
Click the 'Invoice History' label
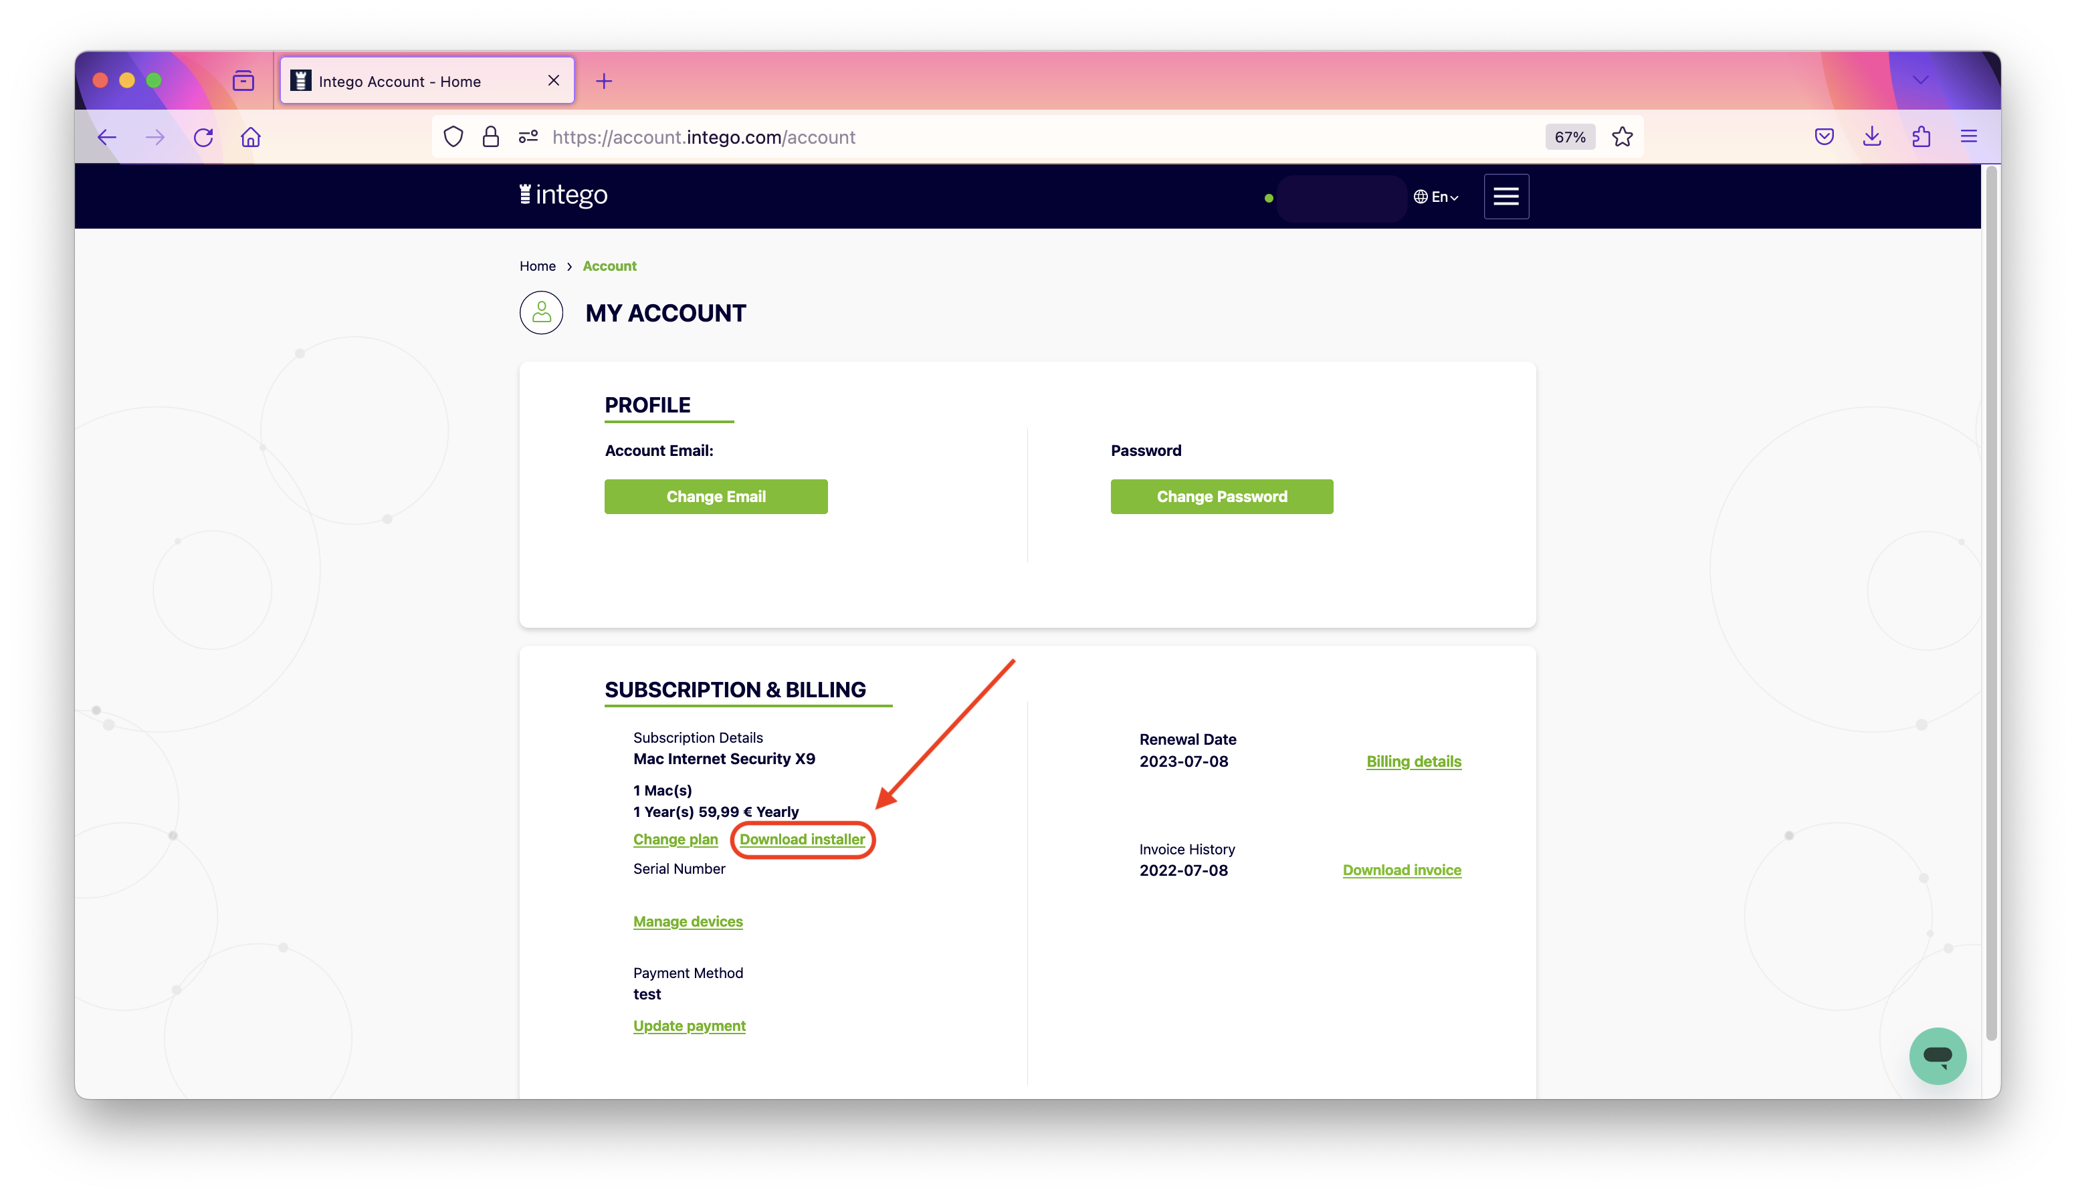(x=1187, y=849)
